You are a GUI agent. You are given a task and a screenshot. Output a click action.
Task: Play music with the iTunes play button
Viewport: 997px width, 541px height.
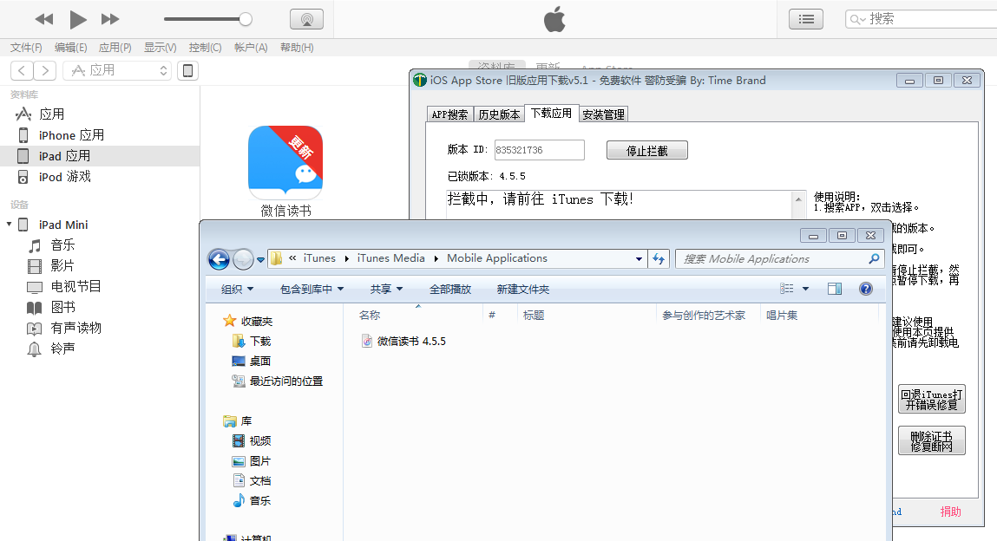(77, 19)
